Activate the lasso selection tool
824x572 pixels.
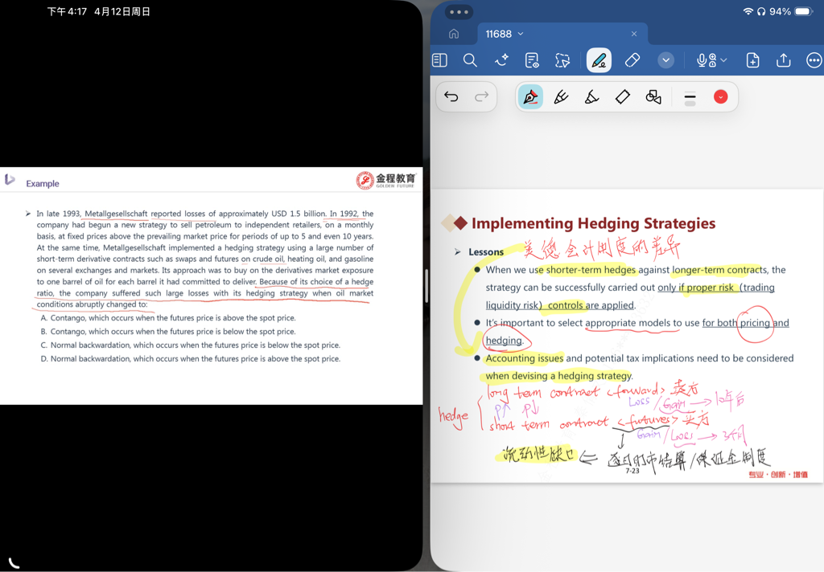pos(562,60)
